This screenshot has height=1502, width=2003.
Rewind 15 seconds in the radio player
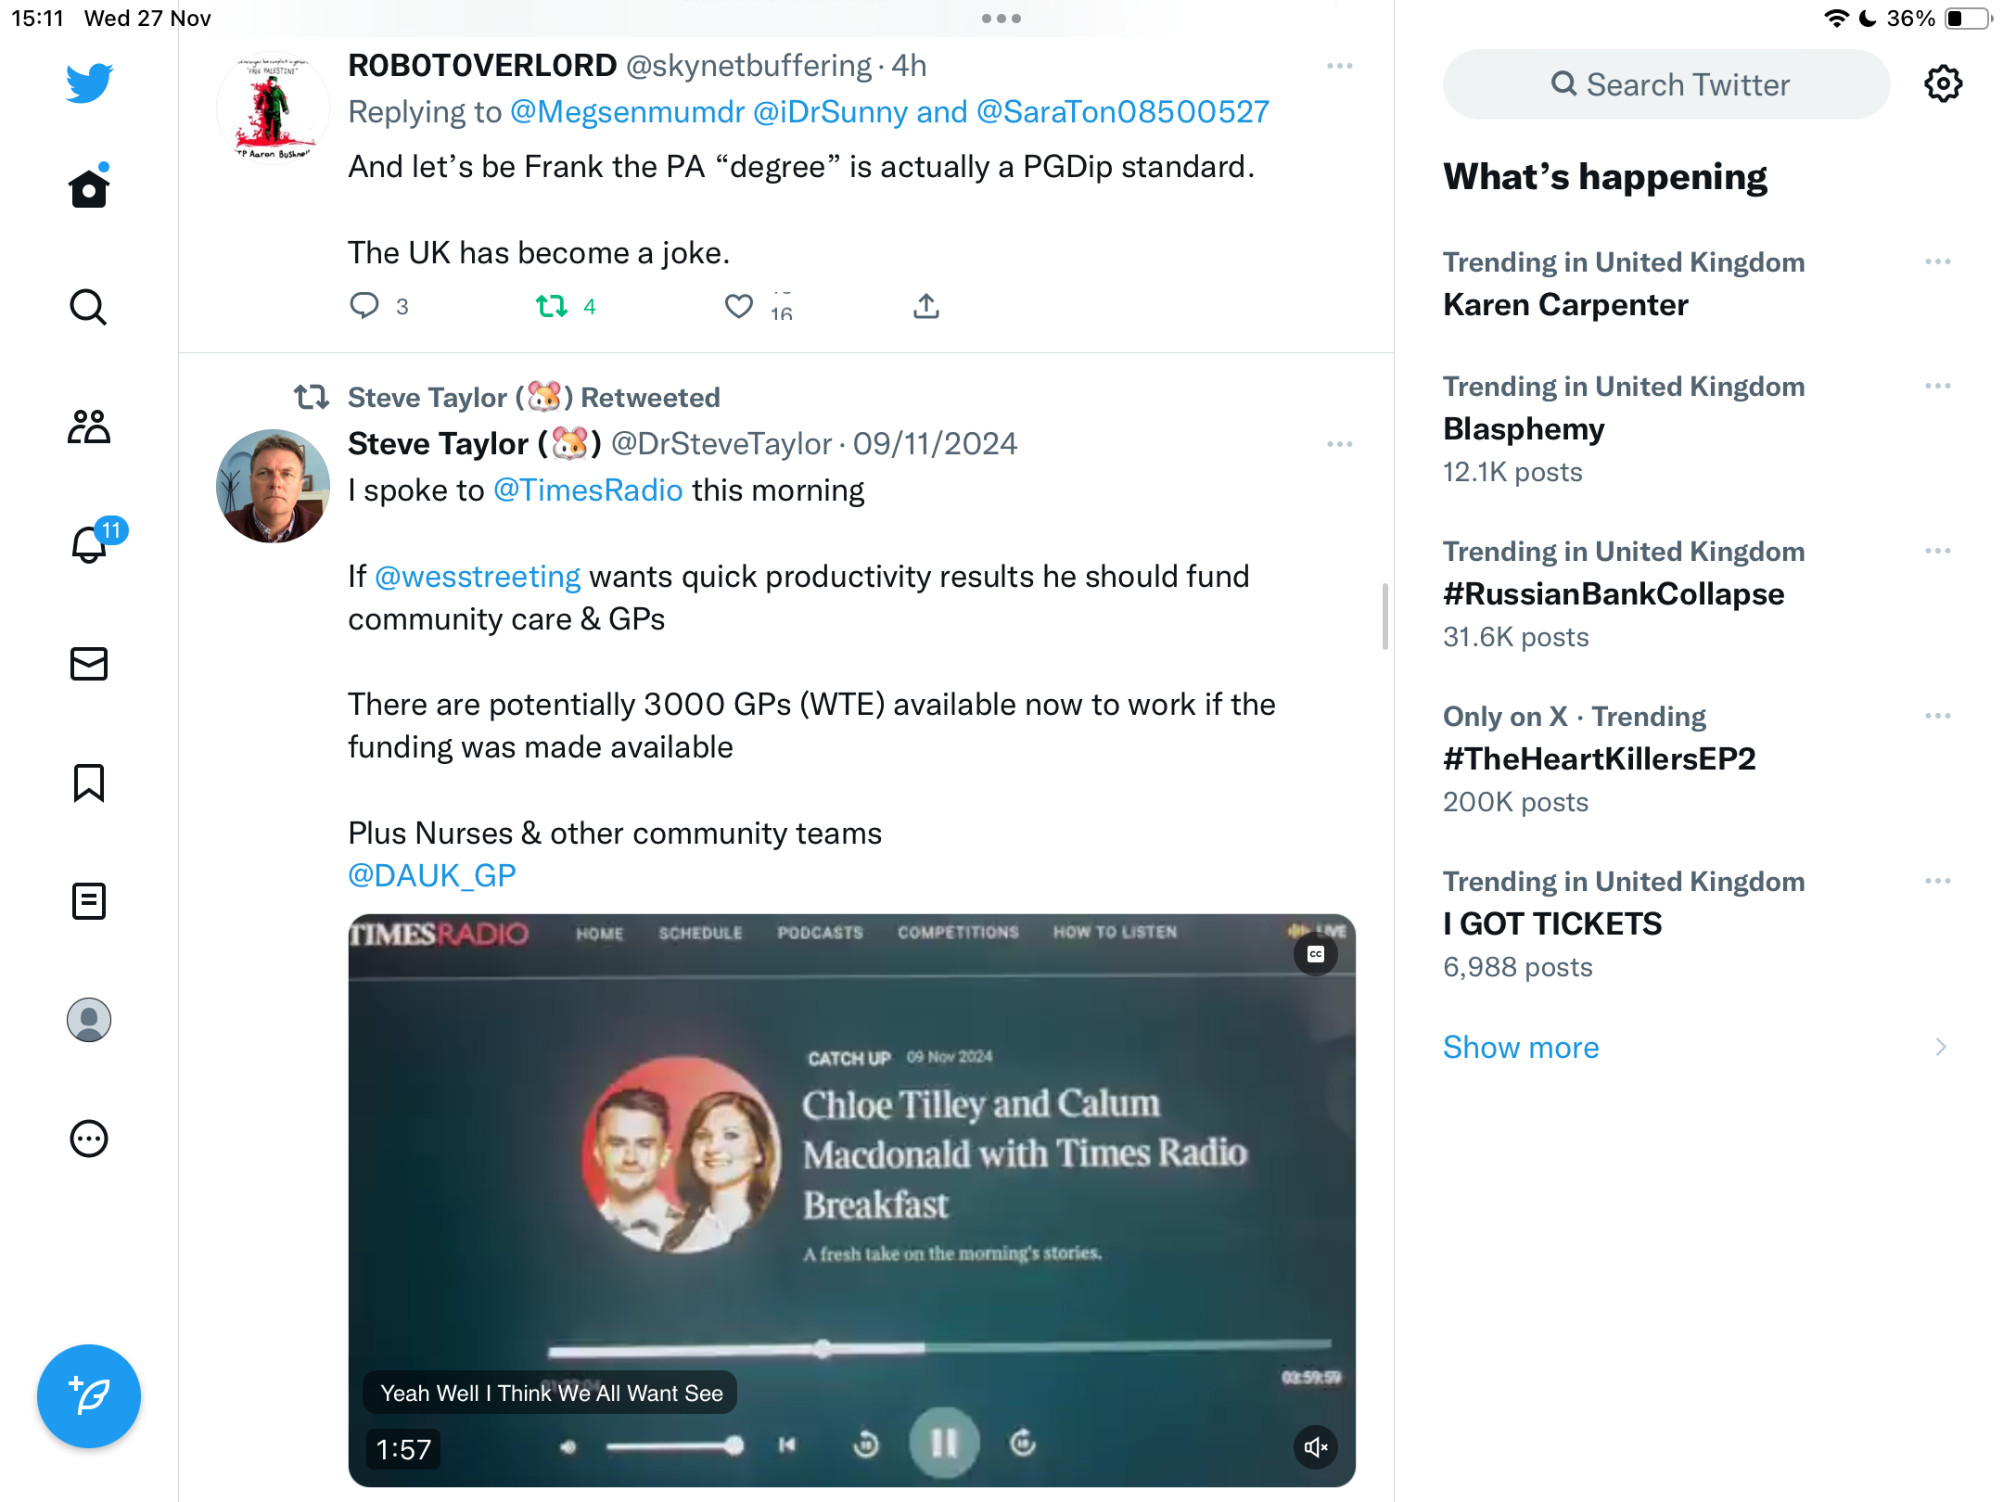[866, 1444]
